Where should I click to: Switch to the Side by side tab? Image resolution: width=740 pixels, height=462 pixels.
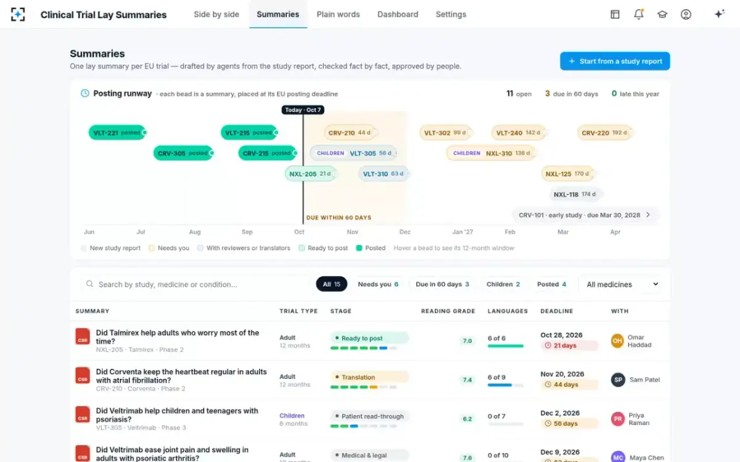[216, 14]
